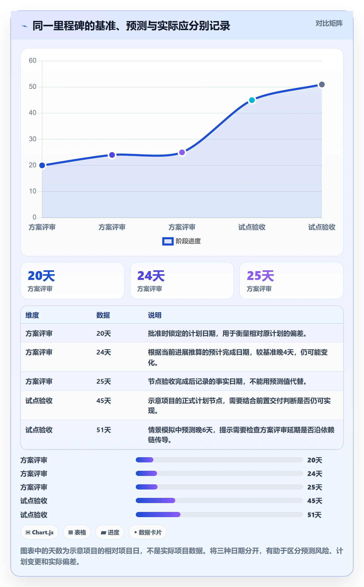Viewport: 364px width, 587px height.
Task: Click the 25天 cell in the table
Action: [104, 381]
